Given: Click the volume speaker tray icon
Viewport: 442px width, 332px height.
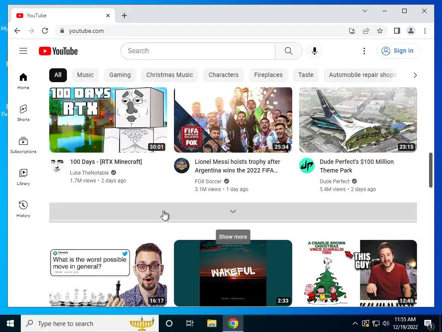Looking at the screenshot, I should 386,323.
